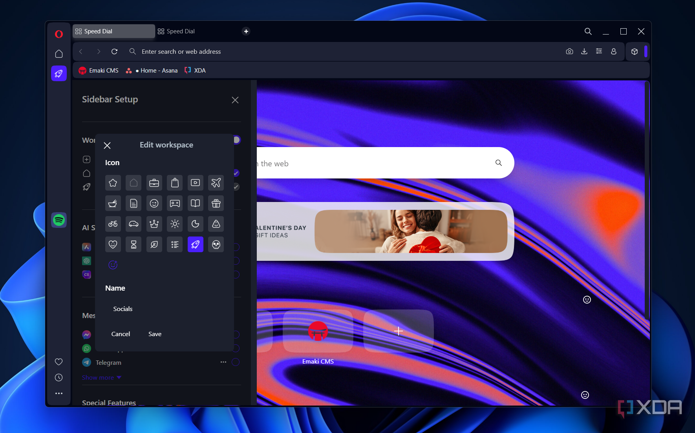Pick the crown workspace icon
695x433 pixels.
(x=154, y=224)
